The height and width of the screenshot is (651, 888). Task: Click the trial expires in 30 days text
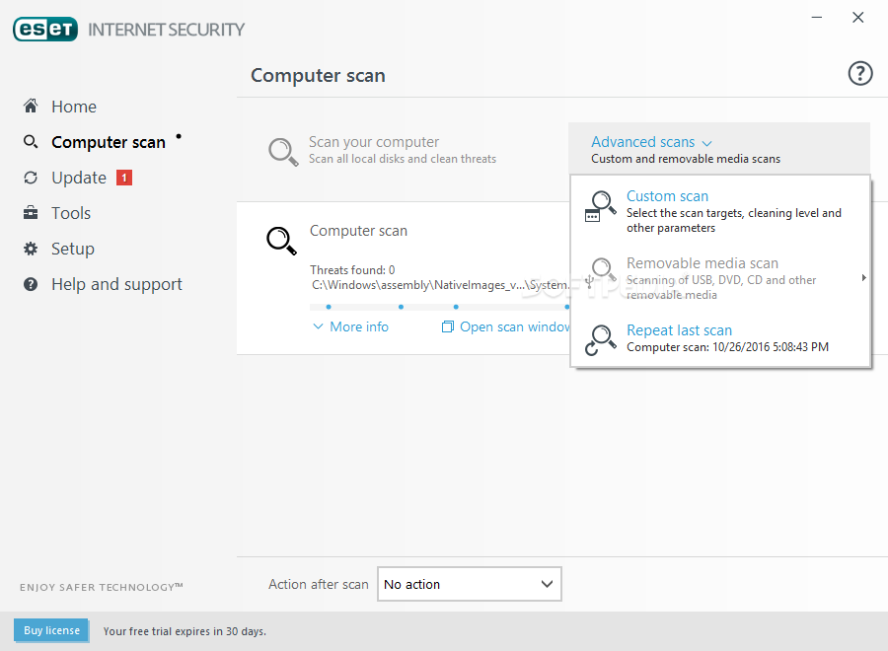(x=185, y=631)
